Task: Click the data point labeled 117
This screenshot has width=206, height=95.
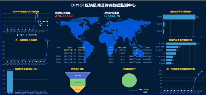Action: (202, 71)
